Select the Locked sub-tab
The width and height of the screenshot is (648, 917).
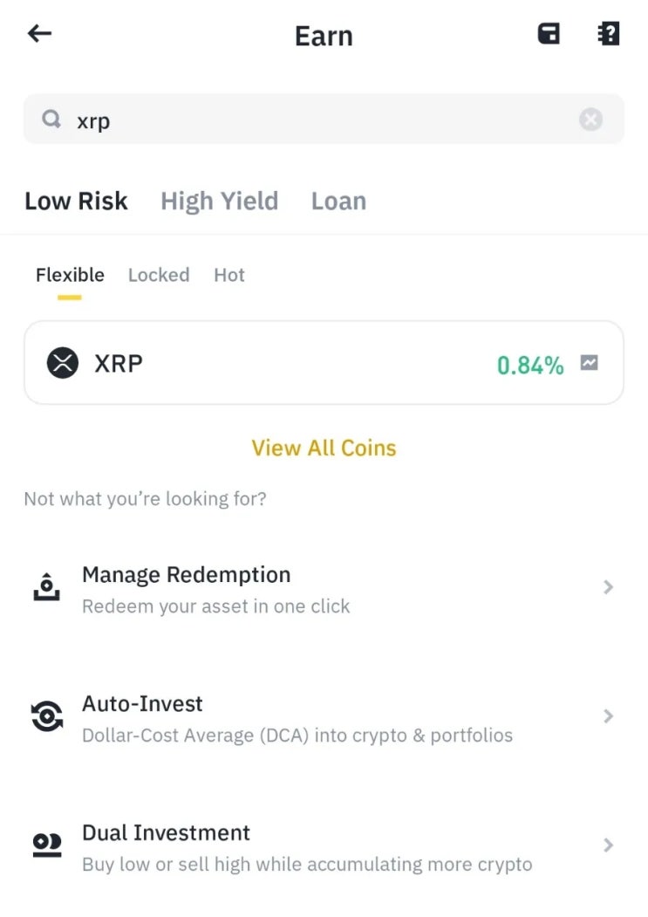(159, 275)
